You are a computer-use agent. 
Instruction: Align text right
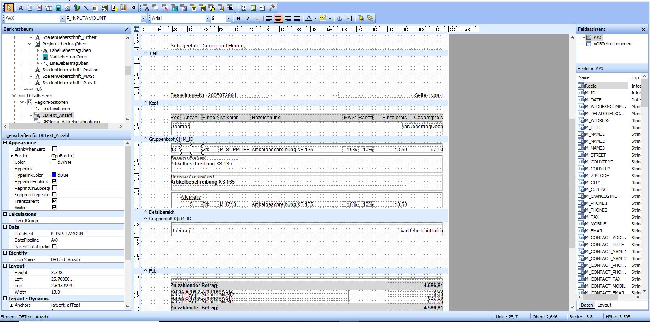[x=288, y=18]
